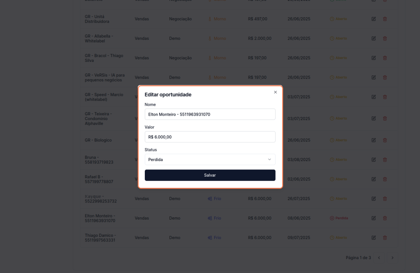Edit the GR - Allabella - Whitelabel row

point(374,39)
